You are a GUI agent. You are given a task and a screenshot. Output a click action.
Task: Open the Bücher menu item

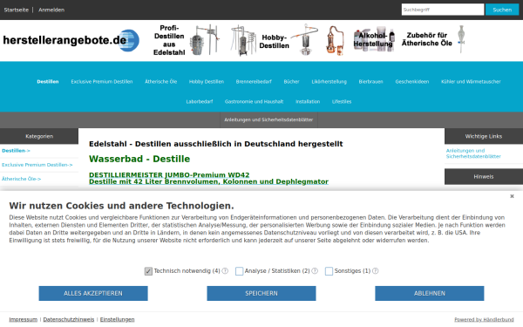pyautogui.click(x=291, y=82)
